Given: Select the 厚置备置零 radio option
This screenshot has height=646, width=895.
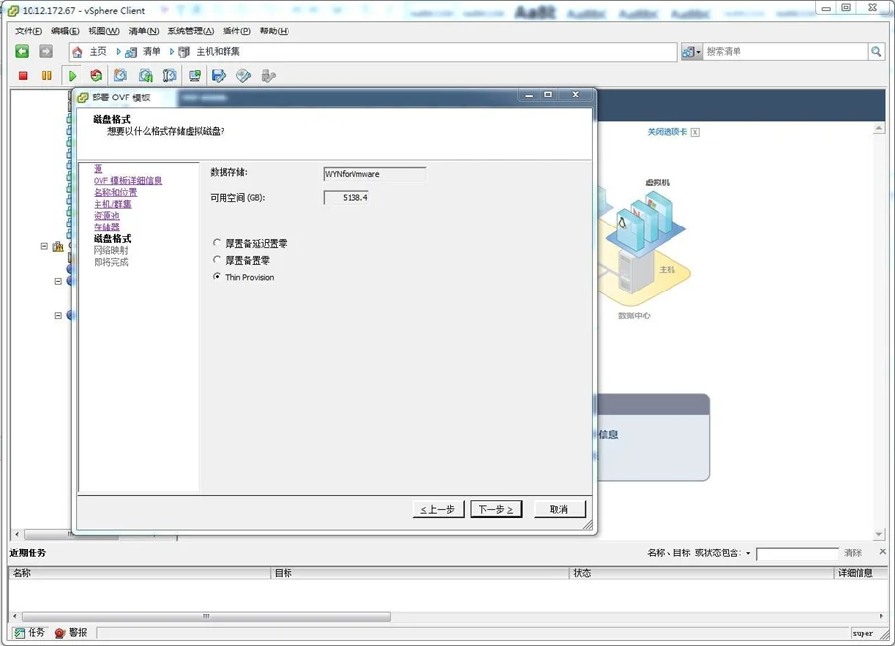Looking at the screenshot, I should coord(217,260).
